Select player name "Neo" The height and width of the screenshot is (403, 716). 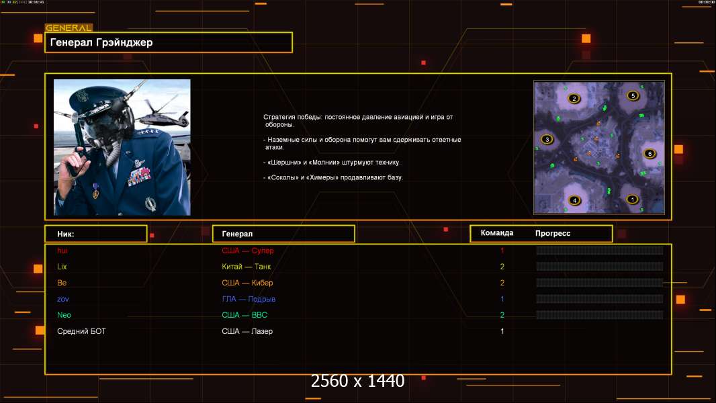pyautogui.click(x=64, y=315)
